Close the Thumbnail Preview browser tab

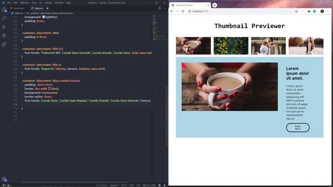pos(208,5)
